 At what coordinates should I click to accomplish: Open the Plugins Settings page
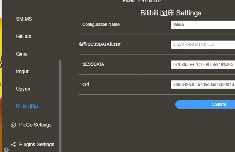tap(37, 144)
